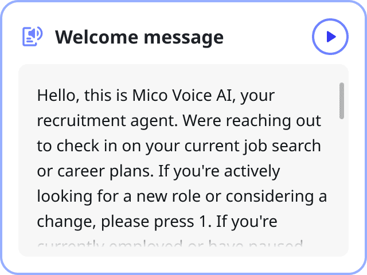367x275 pixels.
Task: Click the line about current job search
Action: click(x=179, y=146)
